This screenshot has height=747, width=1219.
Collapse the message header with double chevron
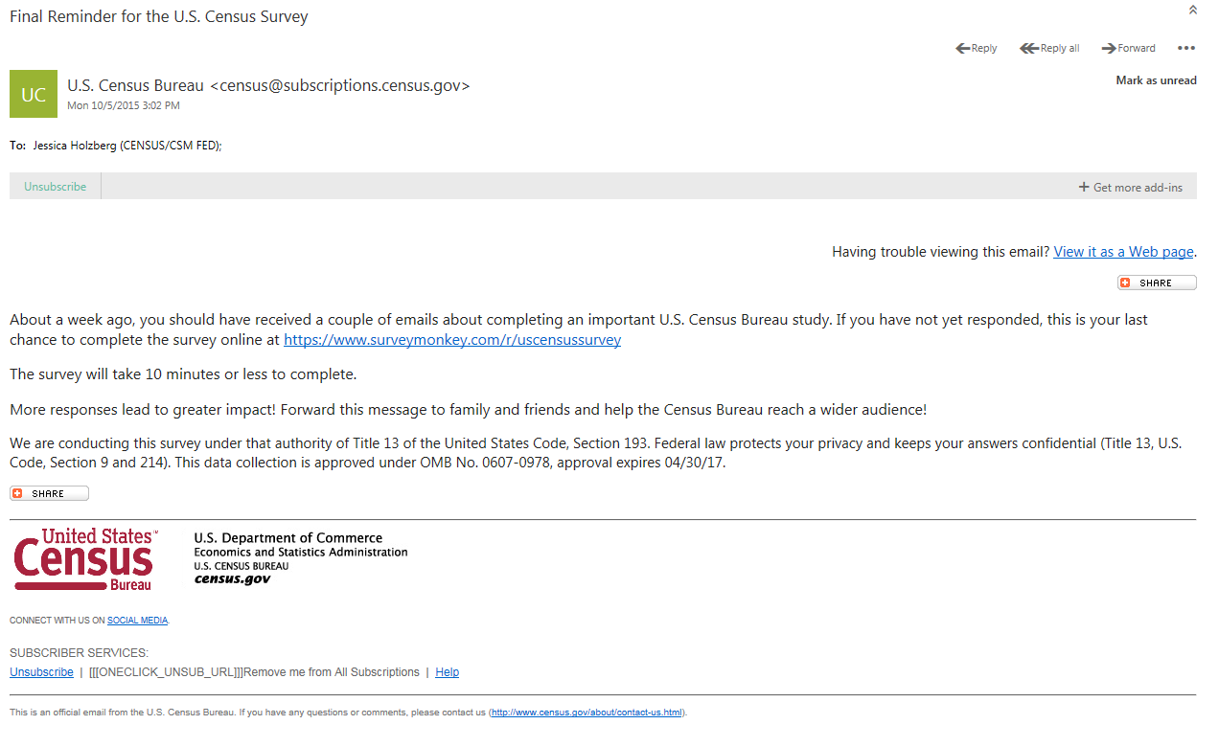(1193, 11)
